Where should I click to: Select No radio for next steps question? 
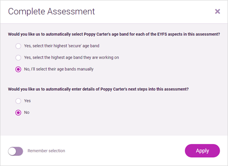point(18,112)
